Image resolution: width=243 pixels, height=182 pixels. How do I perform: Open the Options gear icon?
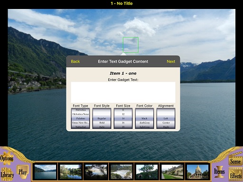click(x=7, y=158)
